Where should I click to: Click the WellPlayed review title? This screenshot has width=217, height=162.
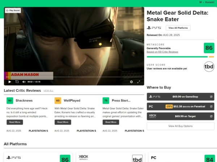[x=72, y=100]
